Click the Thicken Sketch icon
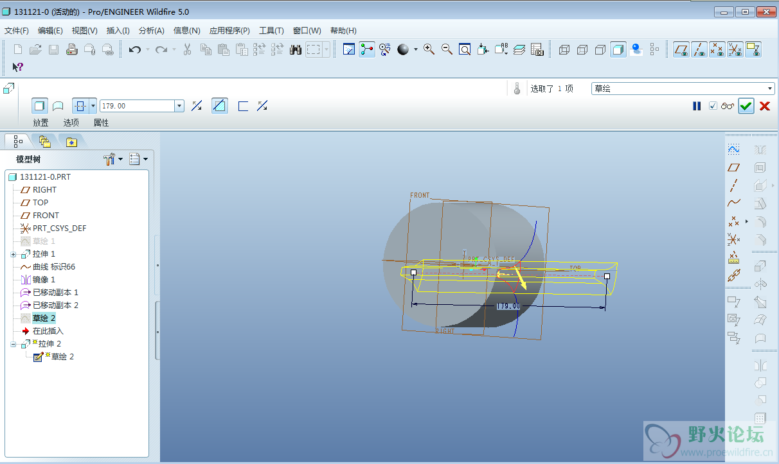The height and width of the screenshot is (464, 779). click(243, 106)
